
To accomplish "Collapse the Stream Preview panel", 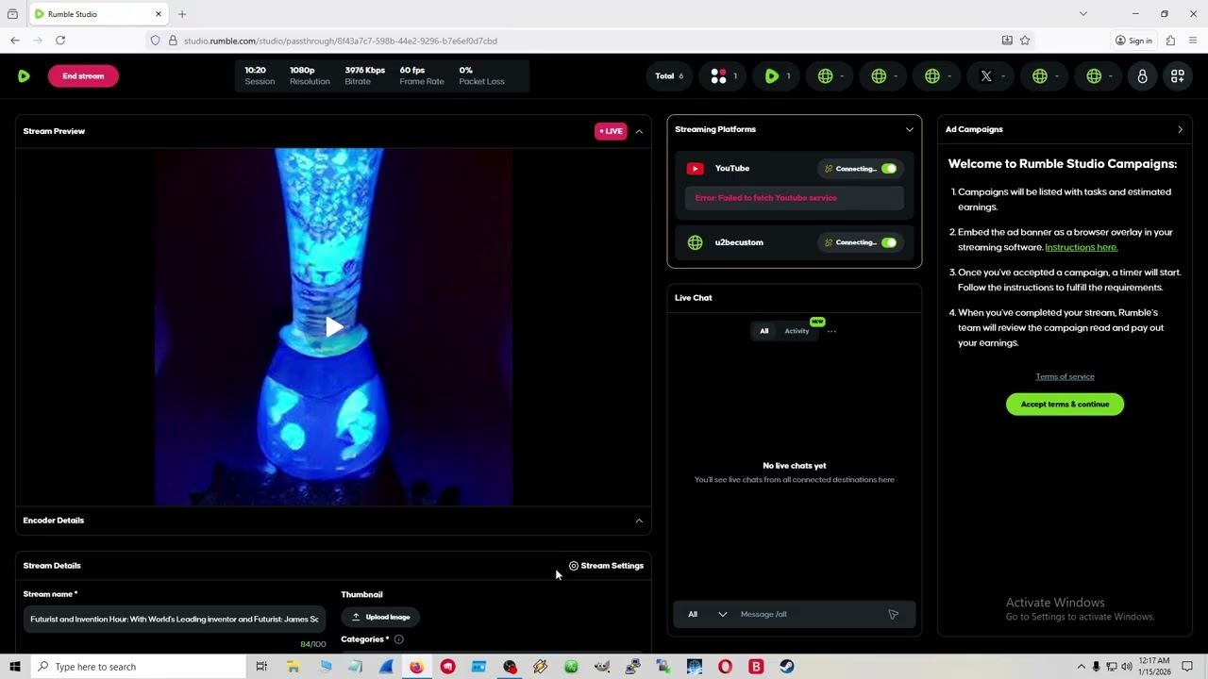I will pos(639,132).
